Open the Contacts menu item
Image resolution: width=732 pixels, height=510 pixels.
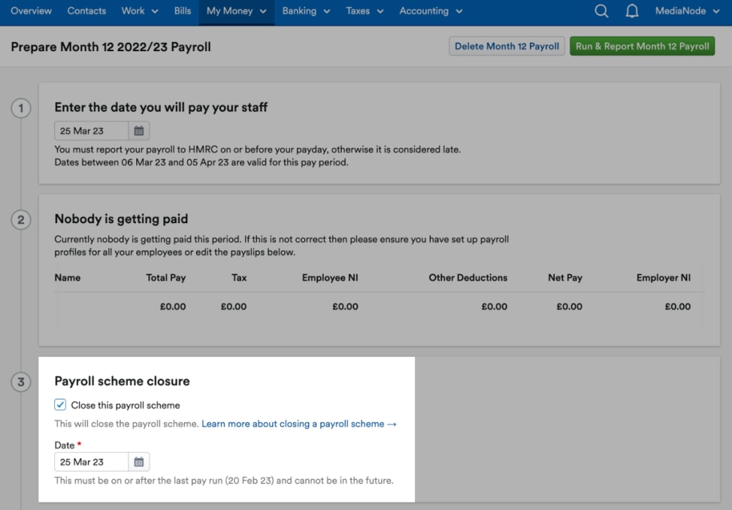pos(86,11)
